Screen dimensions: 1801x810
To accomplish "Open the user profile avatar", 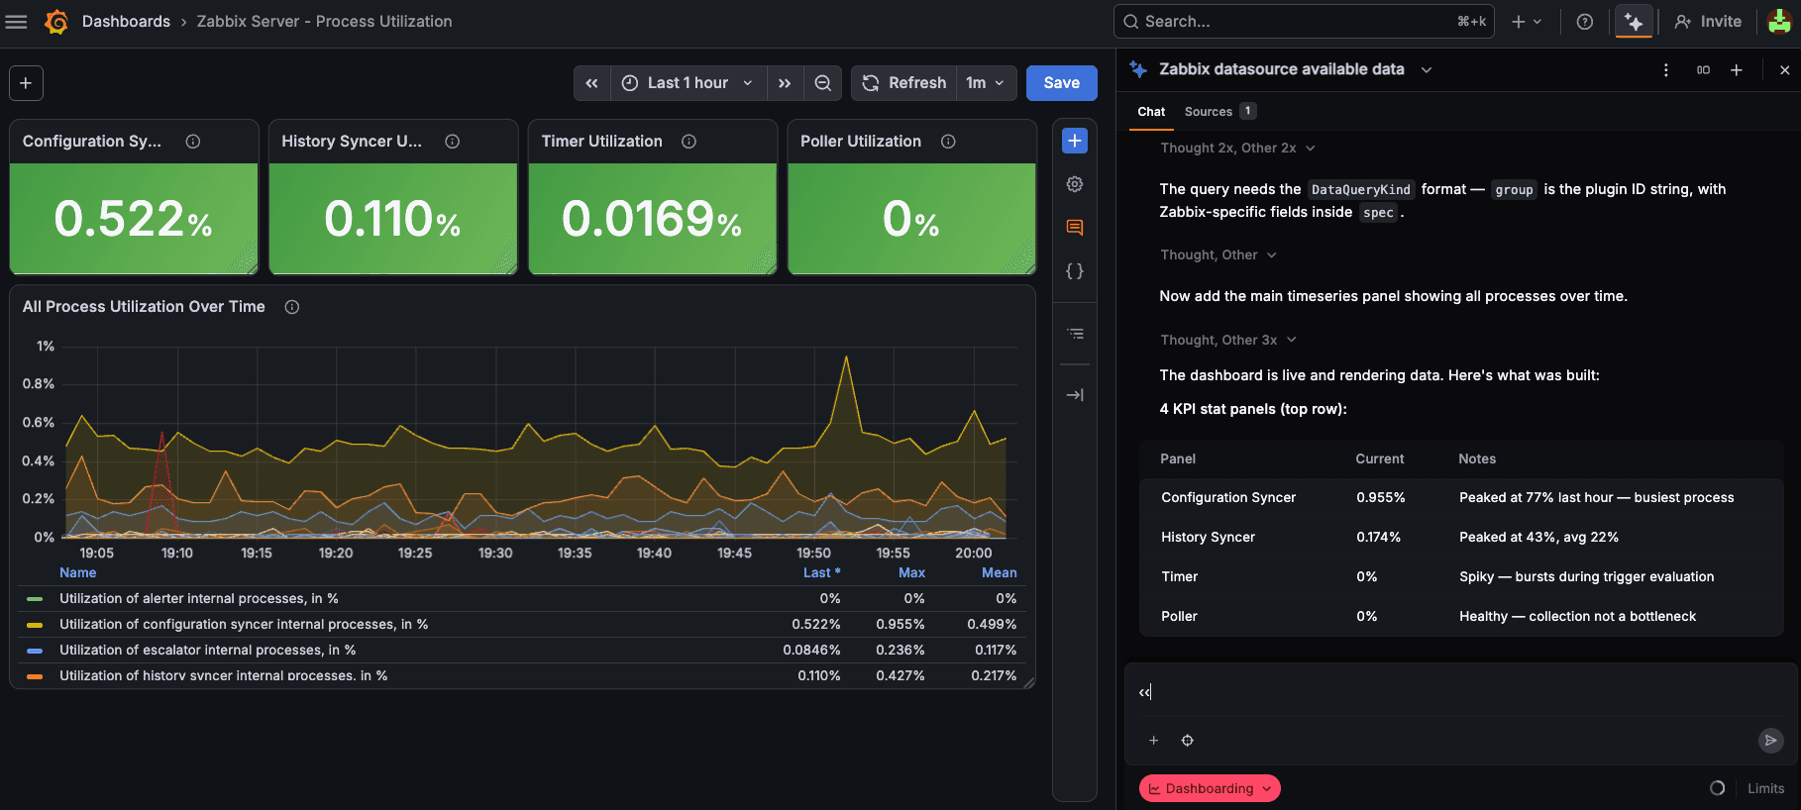I will pyautogui.click(x=1779, y=22).
